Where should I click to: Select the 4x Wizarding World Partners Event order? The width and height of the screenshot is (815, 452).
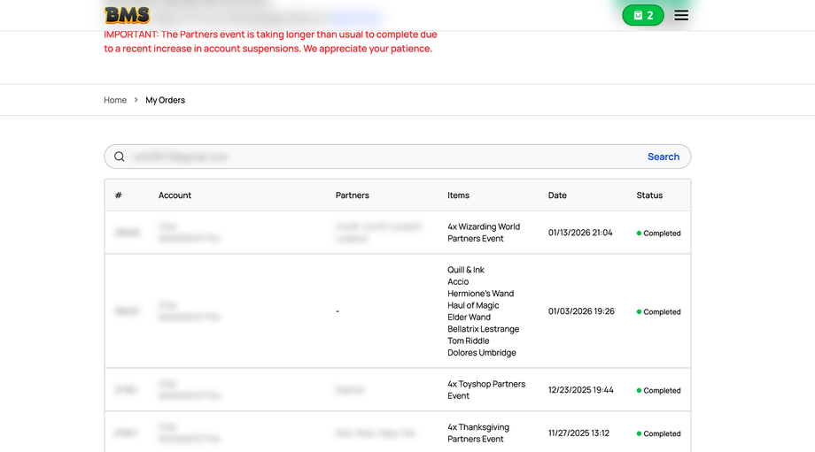484,233
